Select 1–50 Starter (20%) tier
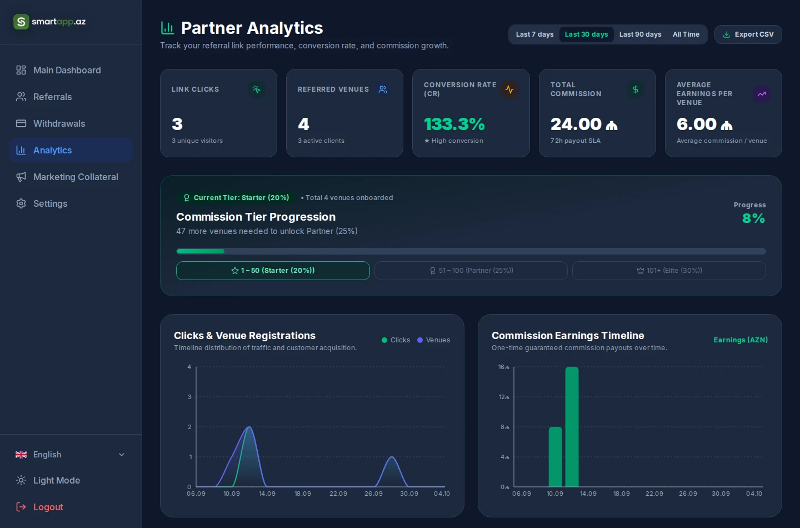 coord(273,271)
